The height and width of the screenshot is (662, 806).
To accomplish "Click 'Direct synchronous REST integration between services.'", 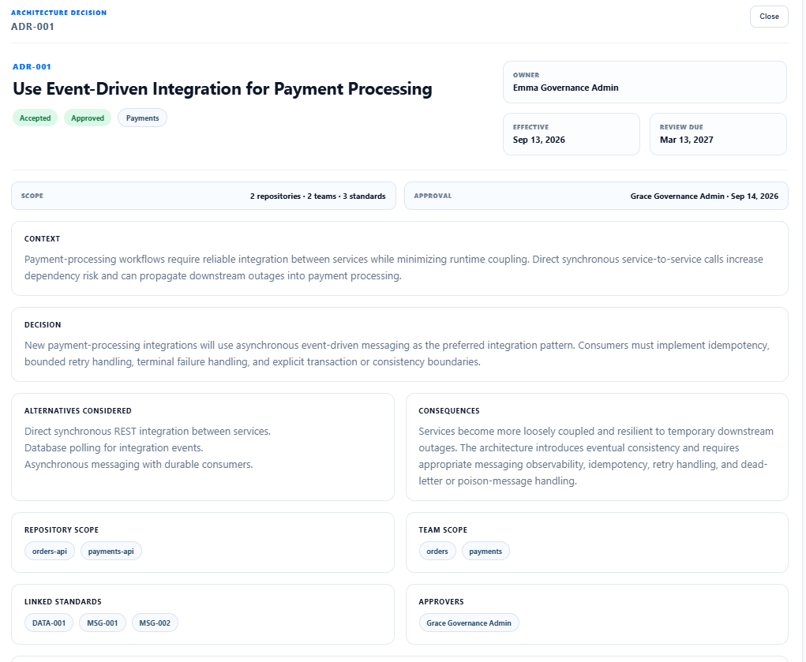I will 148,432.
